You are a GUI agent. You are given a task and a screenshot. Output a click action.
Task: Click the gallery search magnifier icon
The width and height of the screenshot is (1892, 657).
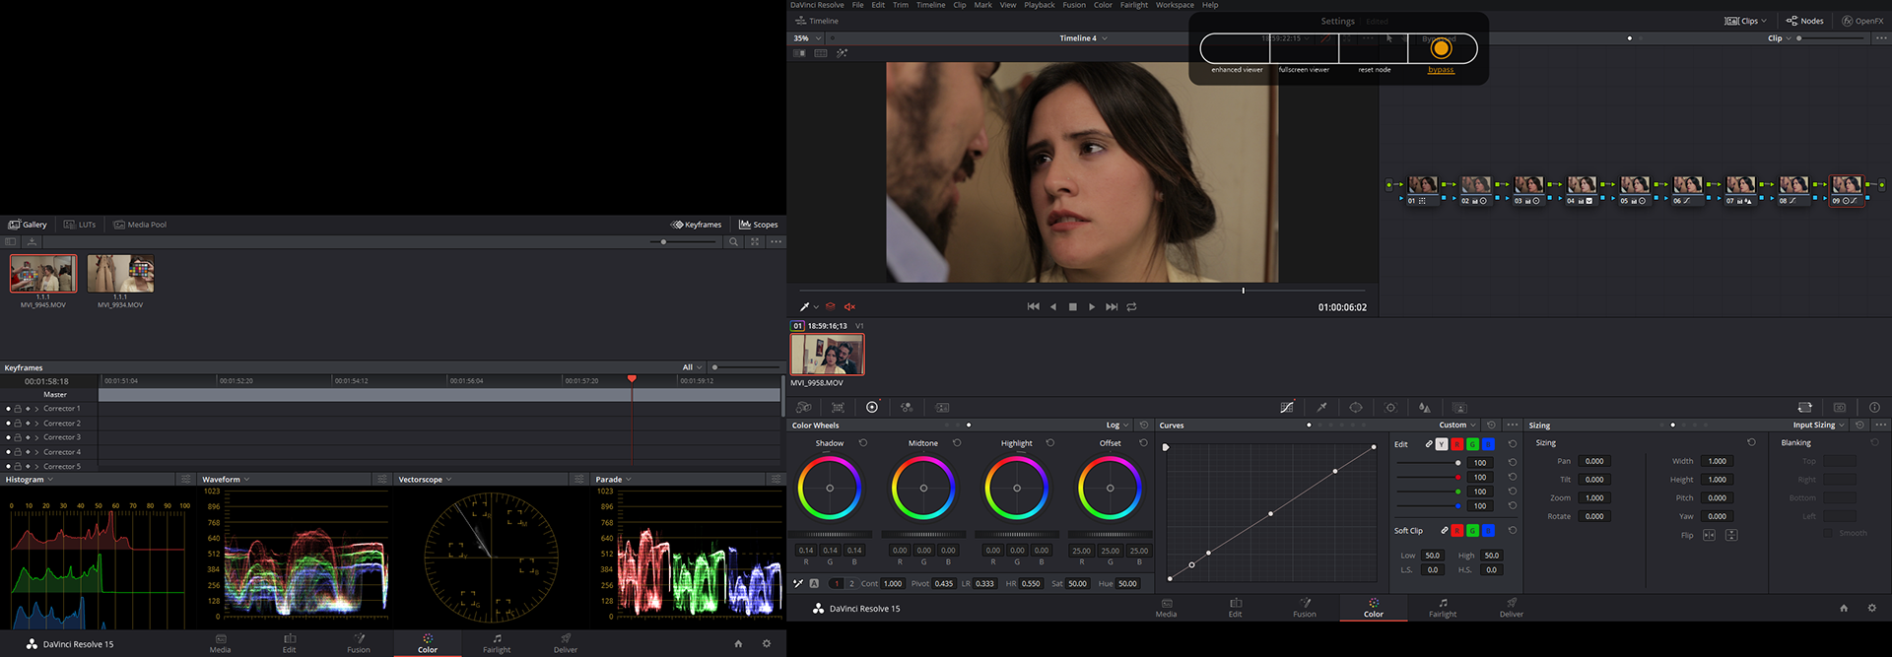[733, 241]
